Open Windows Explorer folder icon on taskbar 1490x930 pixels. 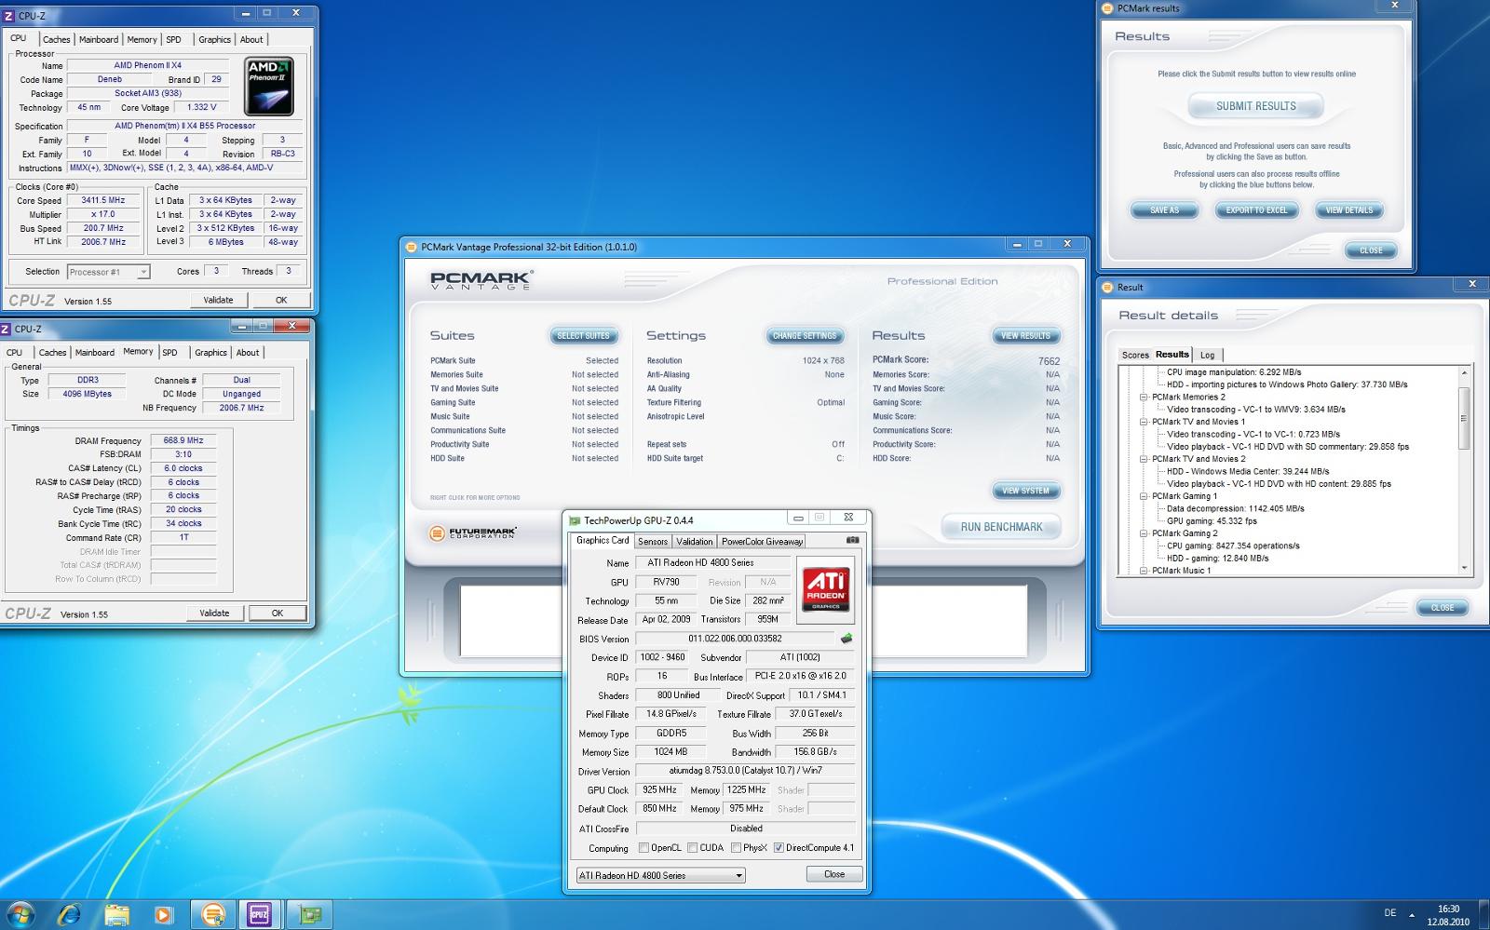[116, 914]
